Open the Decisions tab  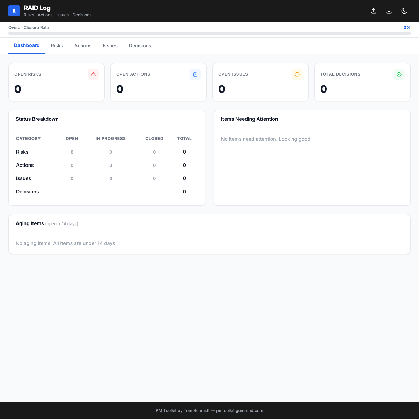(140, 46)
